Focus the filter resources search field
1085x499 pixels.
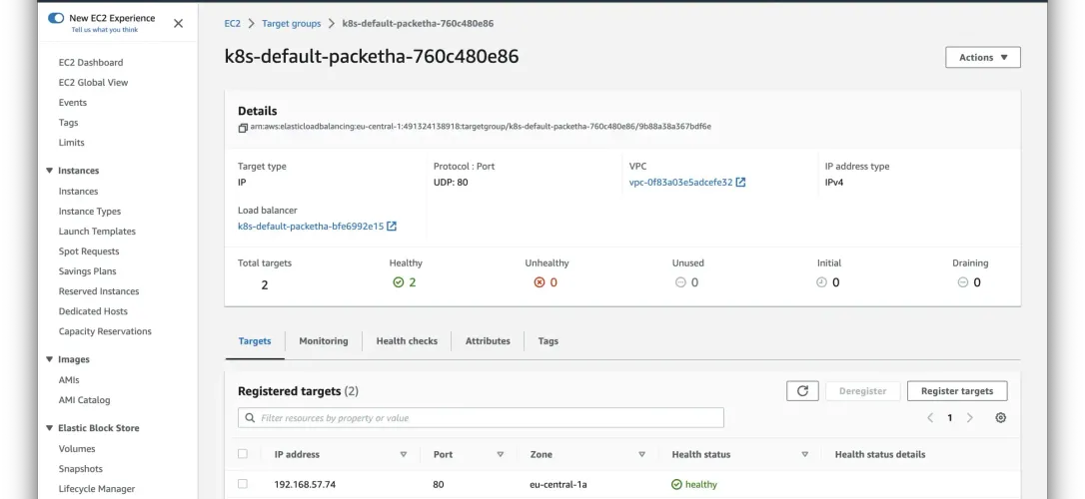[481, 418]
